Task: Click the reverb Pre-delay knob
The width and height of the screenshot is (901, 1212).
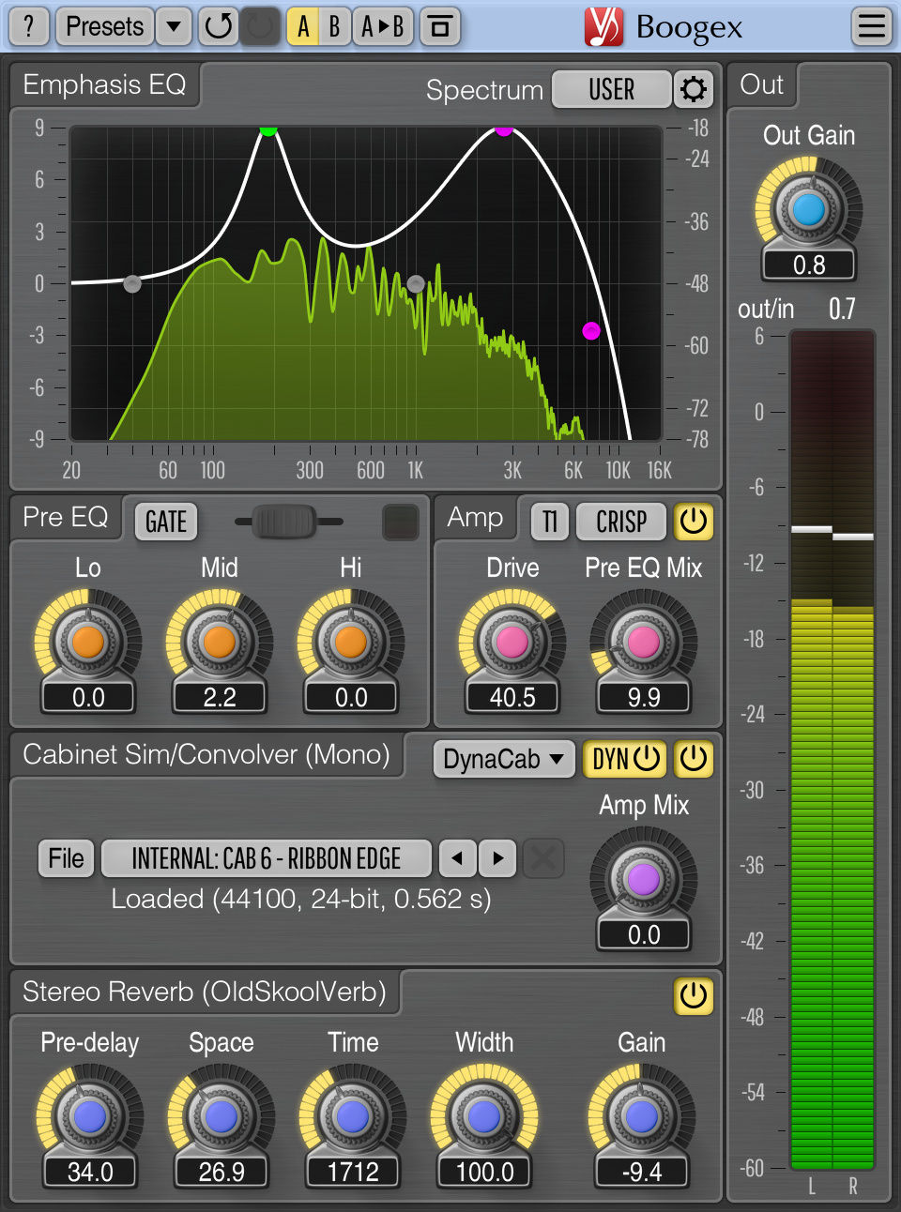Action: (x=90, y=1117)
